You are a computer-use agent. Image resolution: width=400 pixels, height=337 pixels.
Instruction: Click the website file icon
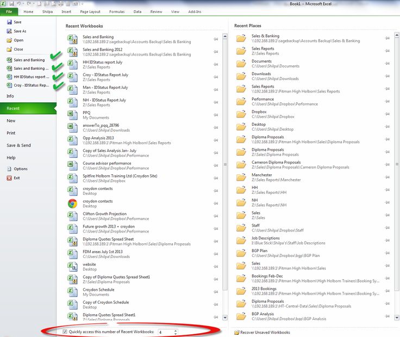[x=72, y=267]
